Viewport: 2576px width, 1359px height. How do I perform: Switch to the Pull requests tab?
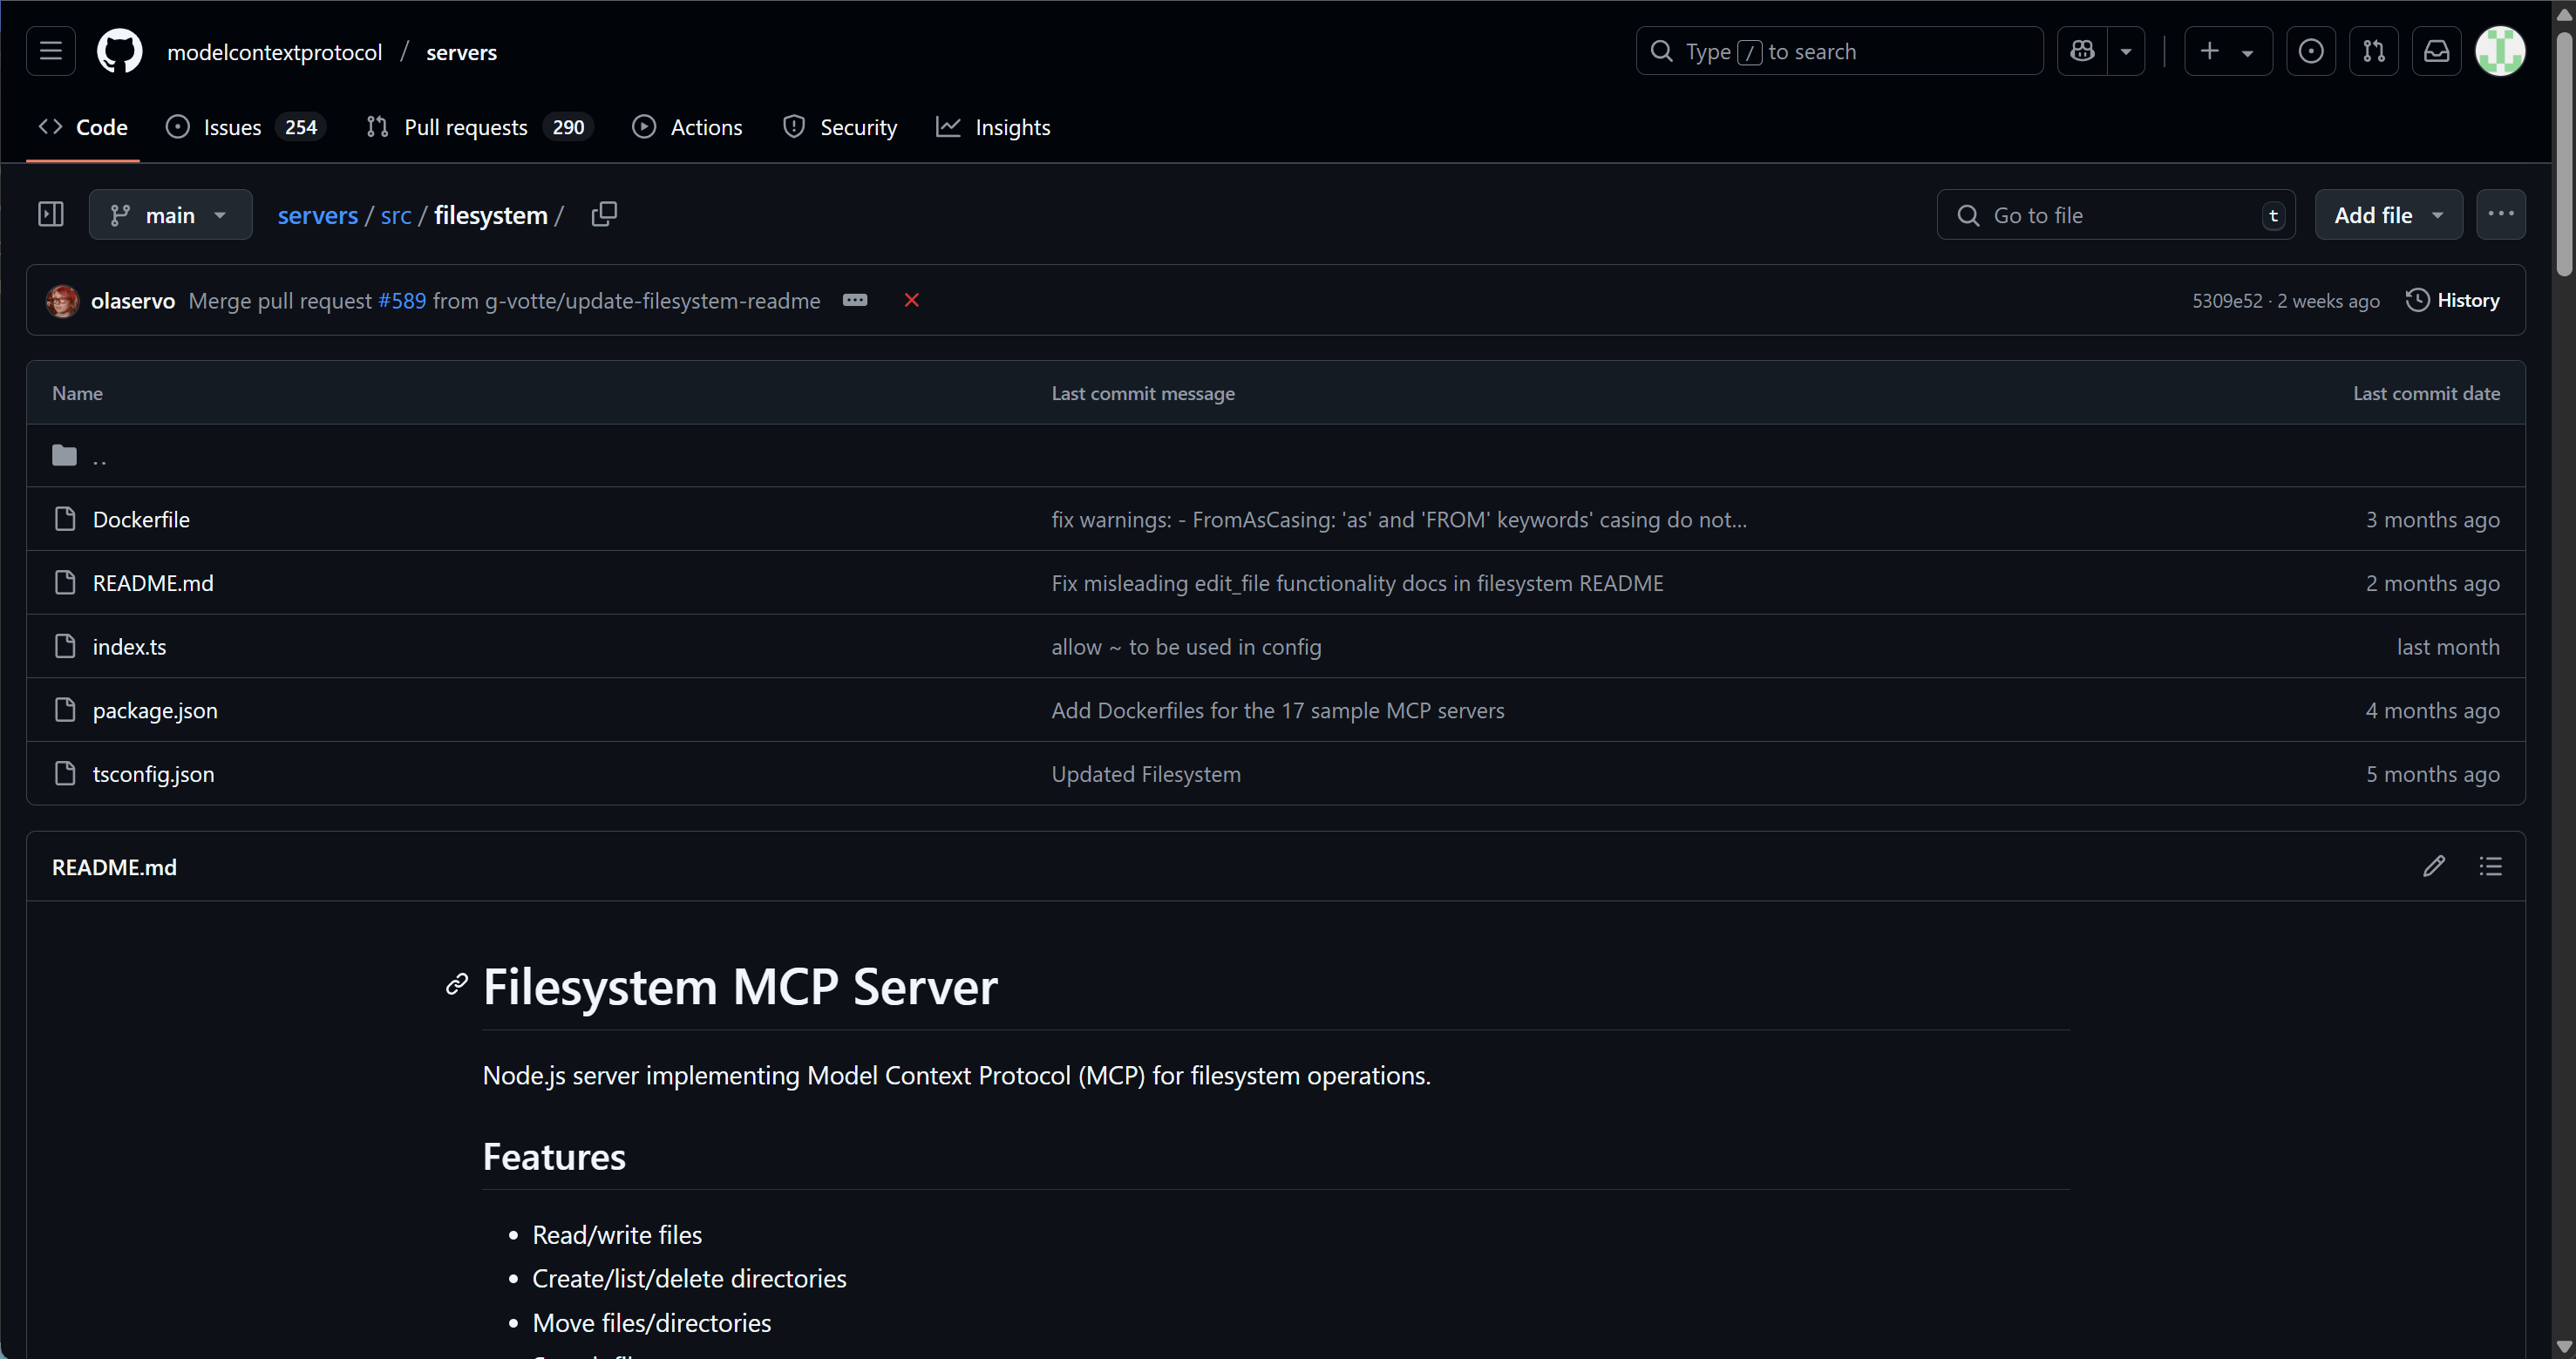(x=480, y=127)
